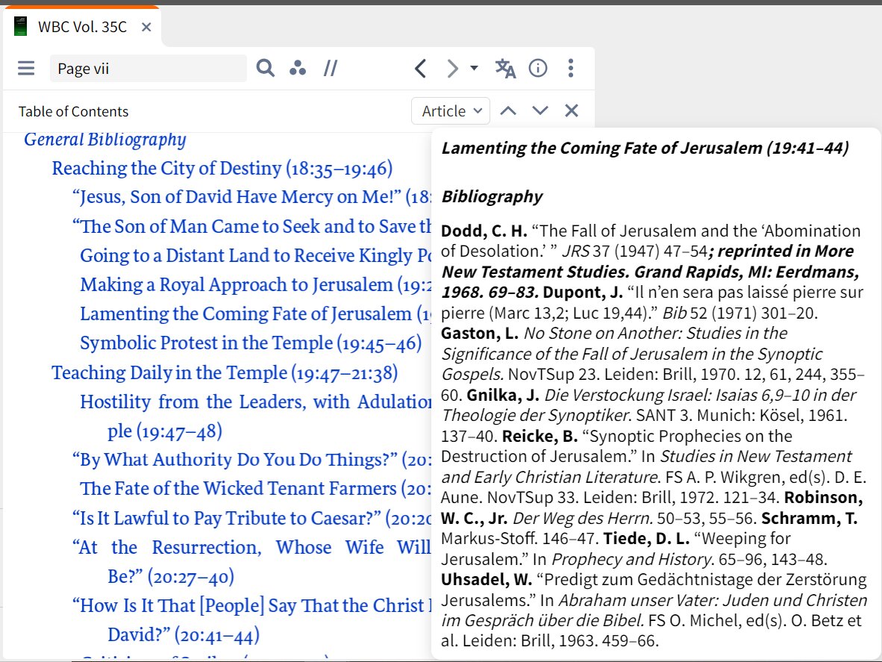The width and height of the screenshot is (882, 662).
Task: Open "Is It Lawful to Pay Tribute" link
Action: coord(251,518)
